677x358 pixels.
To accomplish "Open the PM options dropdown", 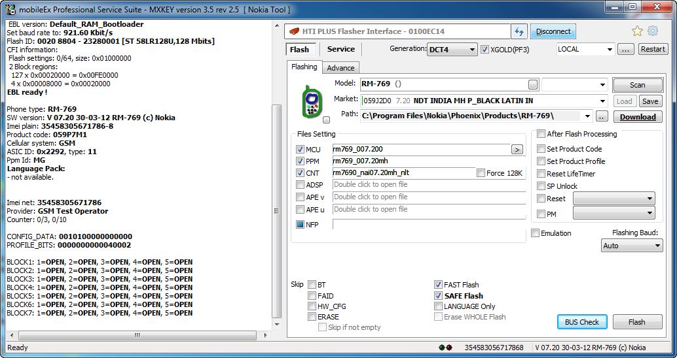I will pyautogui.click(x=613, y=213).
